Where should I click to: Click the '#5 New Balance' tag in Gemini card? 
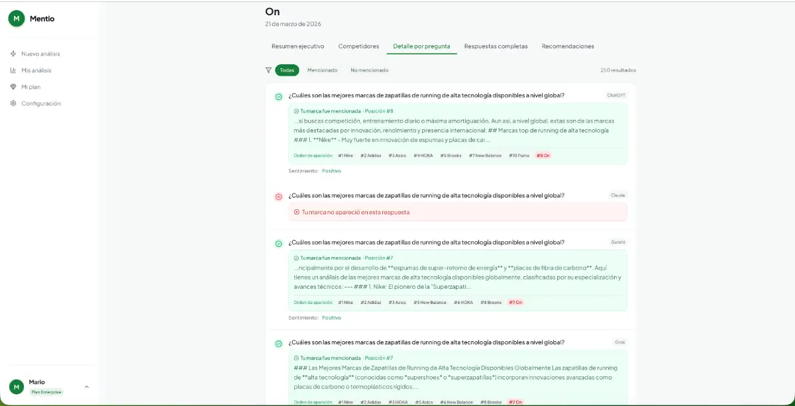click(x=430, y=303)
